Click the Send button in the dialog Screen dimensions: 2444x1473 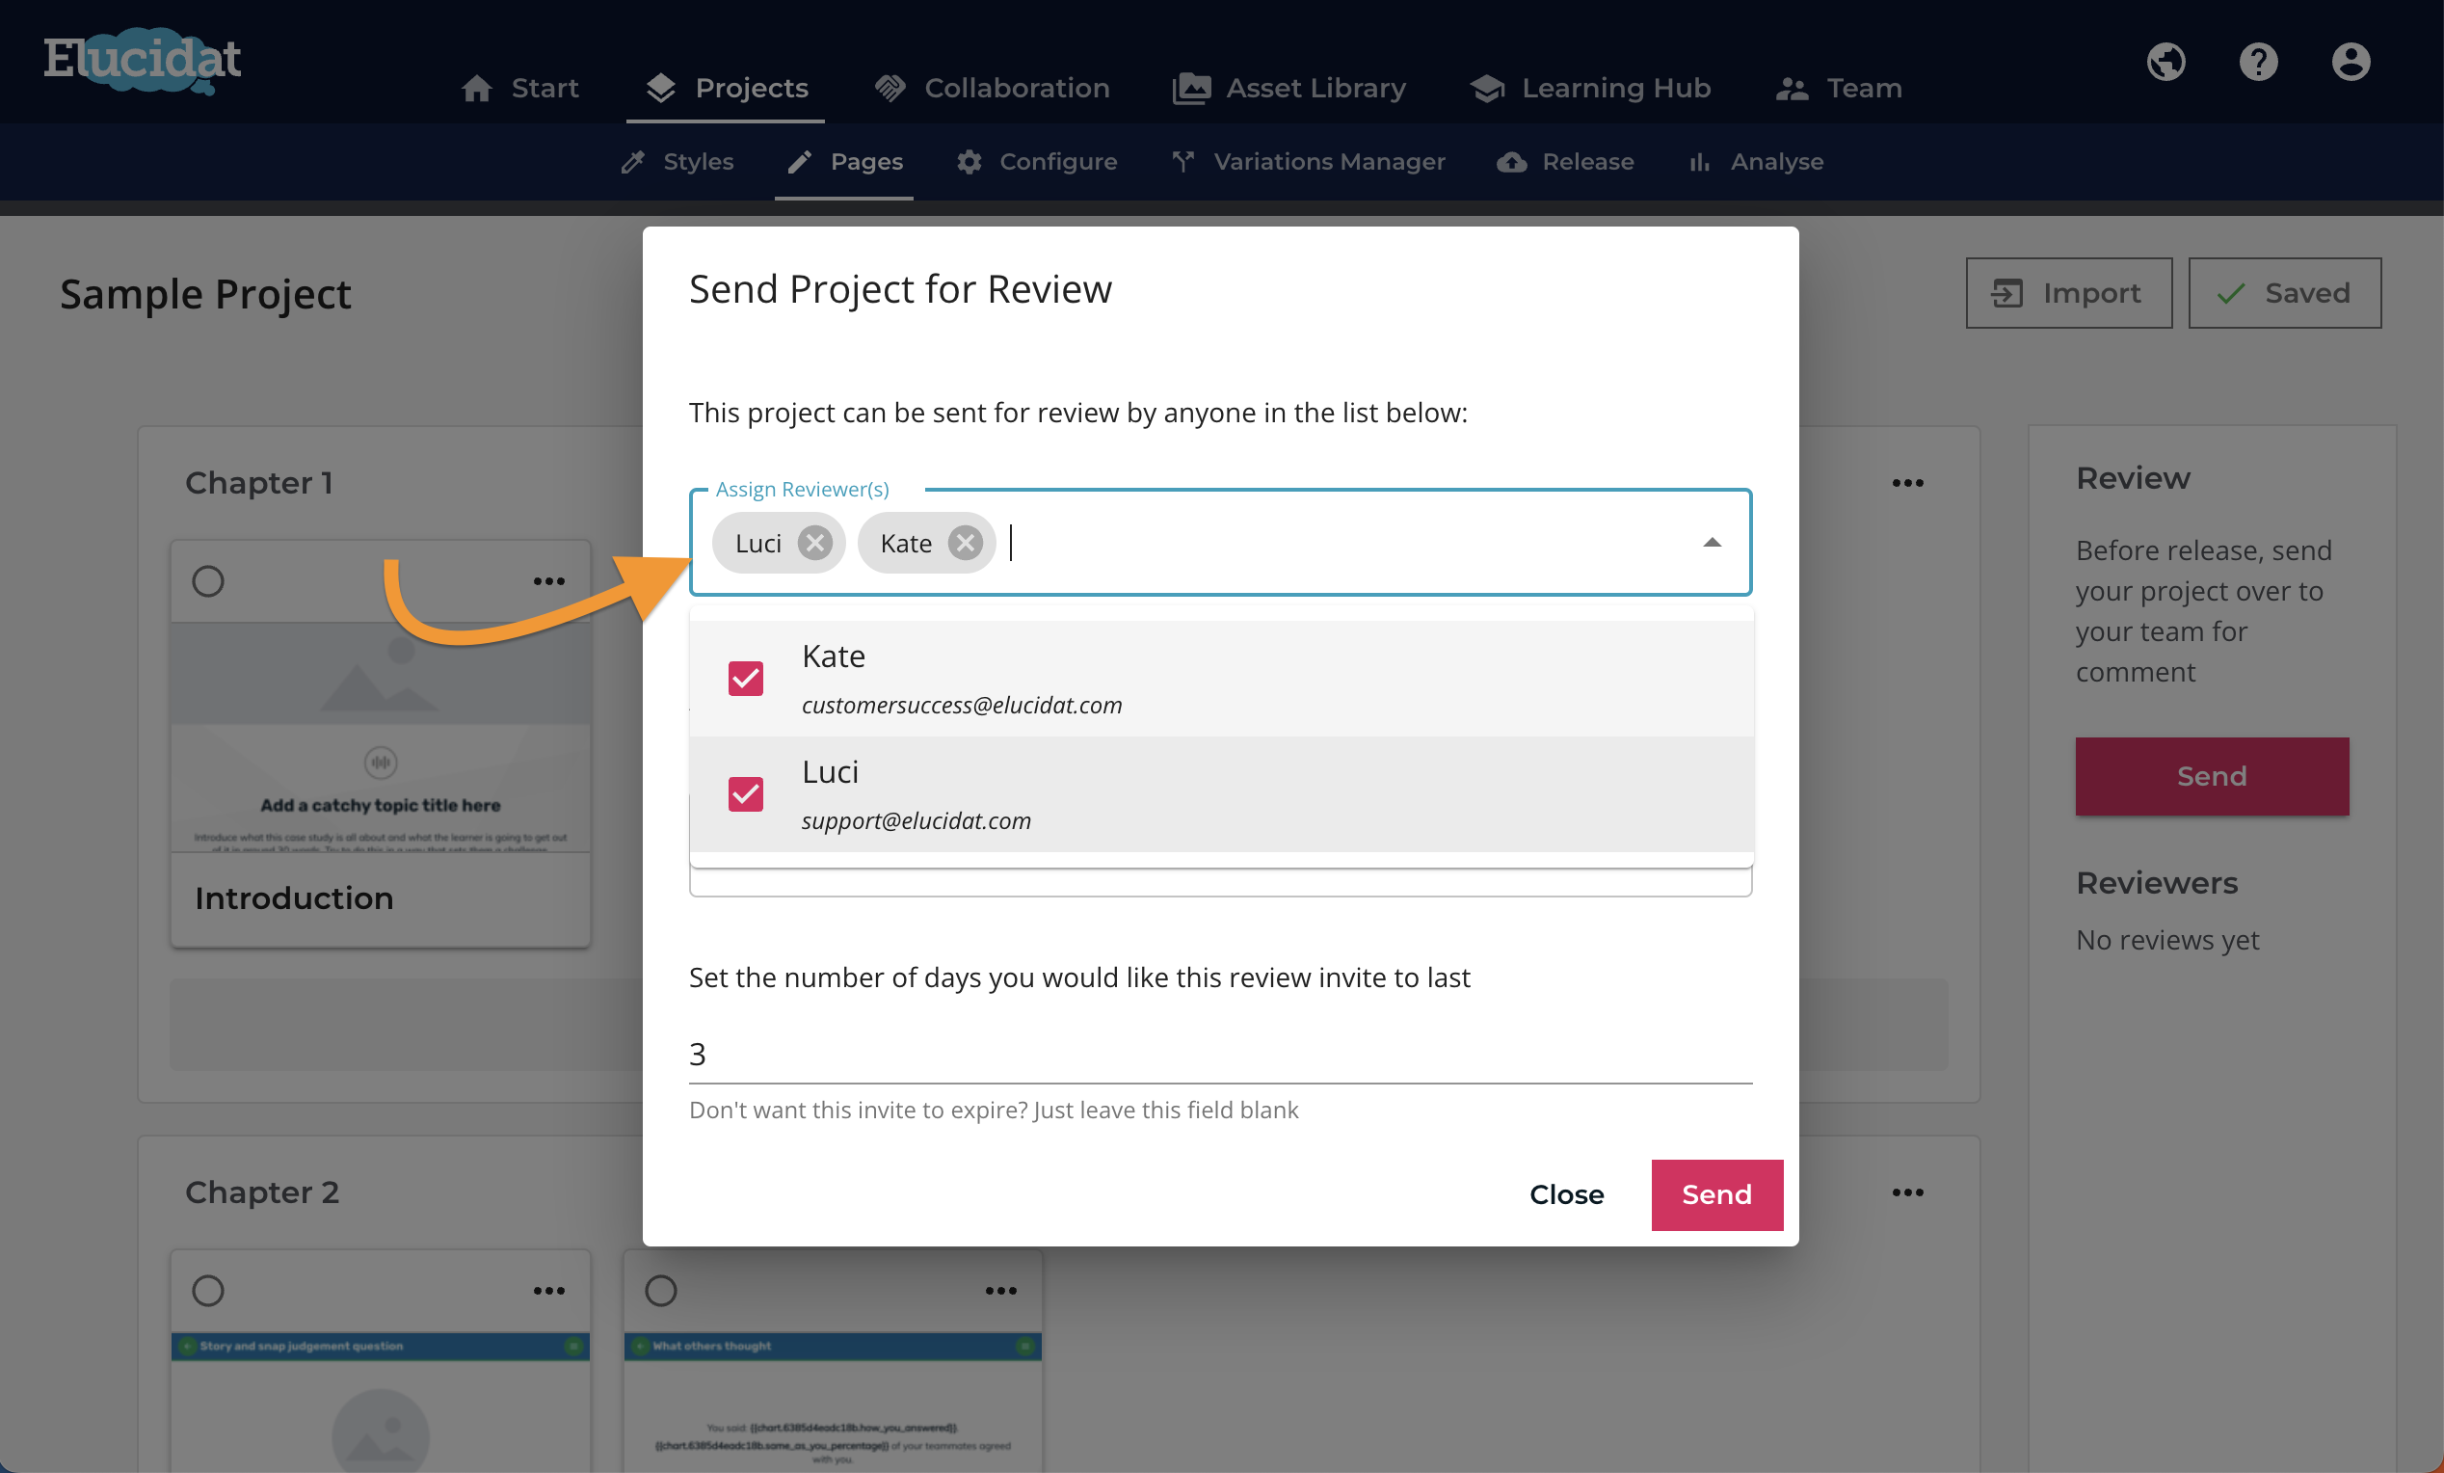pyautogui.click(x=1717, y=1194)
